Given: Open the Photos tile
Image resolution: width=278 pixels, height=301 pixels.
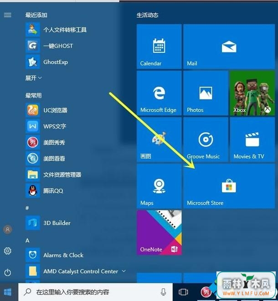Looking at the screenshot, I should [206, 93].
